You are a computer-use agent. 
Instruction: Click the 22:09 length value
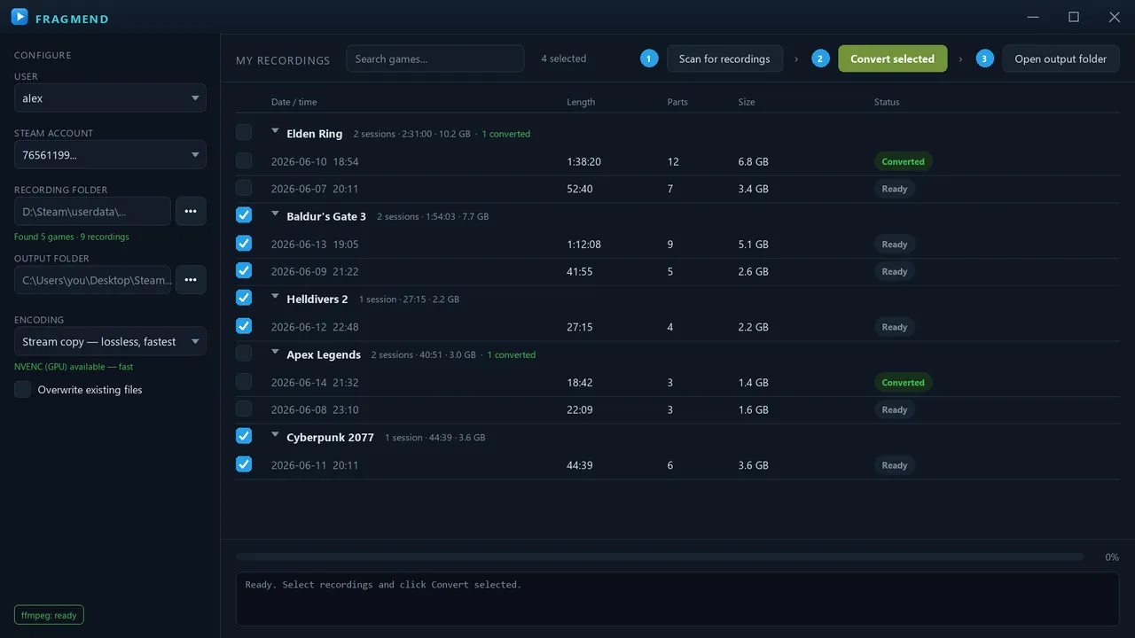point(580,409)
